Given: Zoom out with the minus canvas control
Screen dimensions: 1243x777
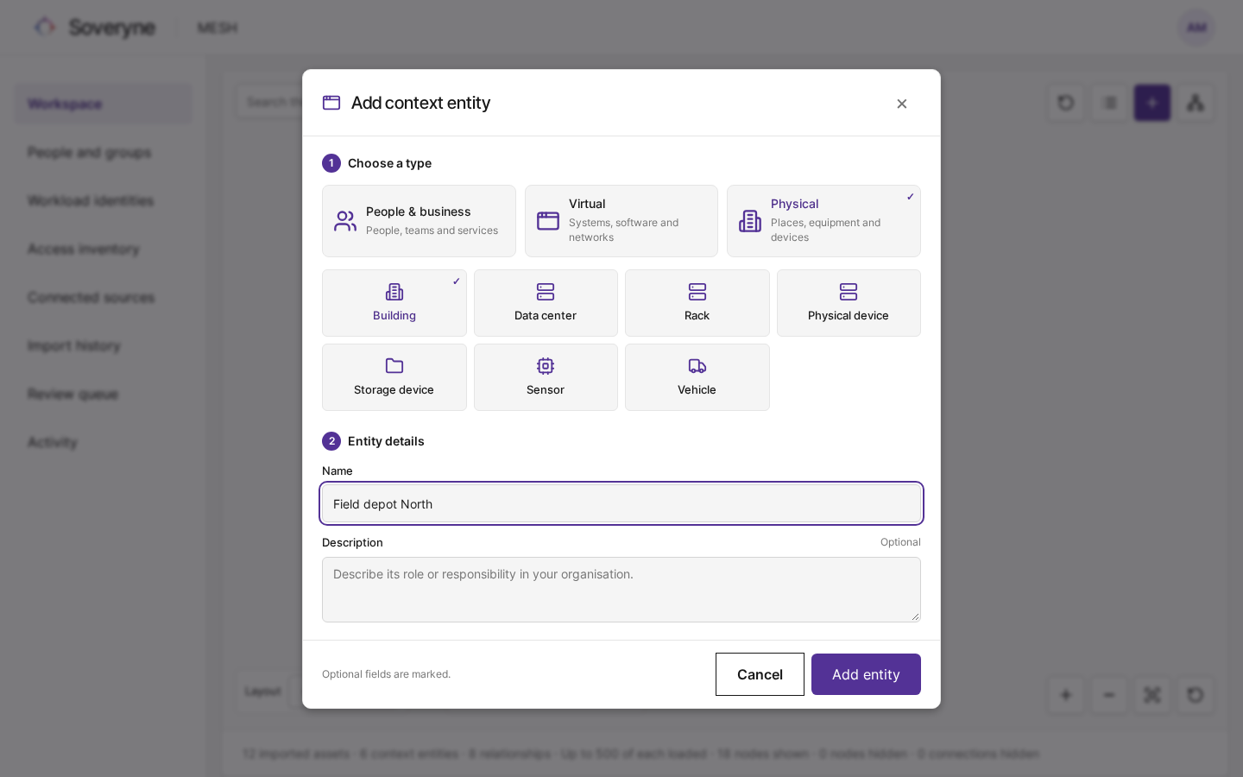Looking at the screenshot, I should pos(1109,695).
